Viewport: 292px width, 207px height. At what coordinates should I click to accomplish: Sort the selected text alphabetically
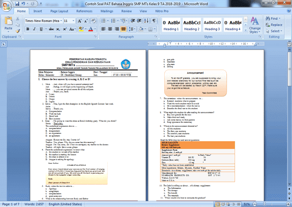146,21
